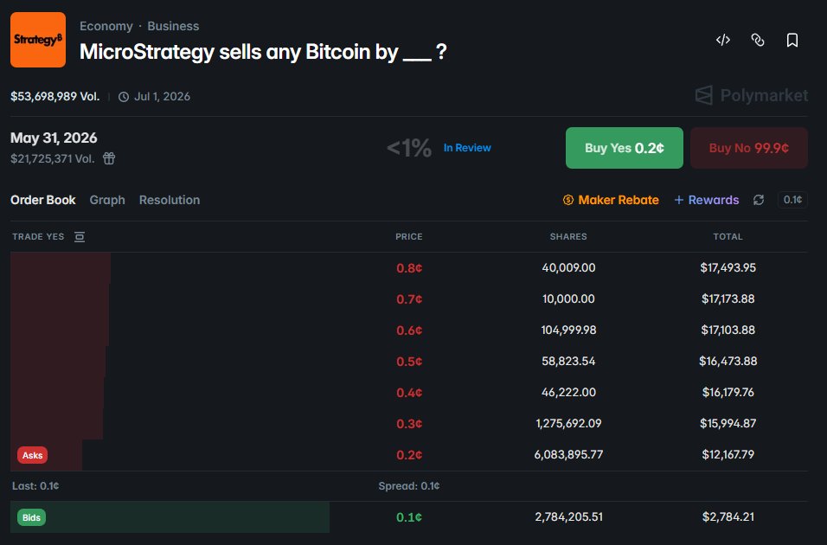Select the 0.1¢ bid price
This screenshot has width=827, height=545.
409,517
